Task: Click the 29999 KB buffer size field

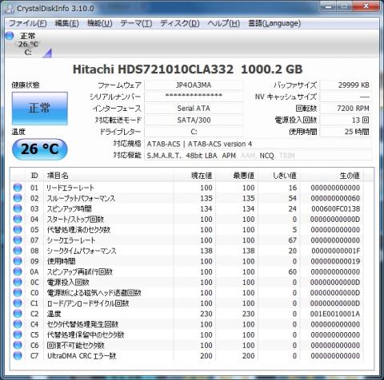Action: coord(346,85)
